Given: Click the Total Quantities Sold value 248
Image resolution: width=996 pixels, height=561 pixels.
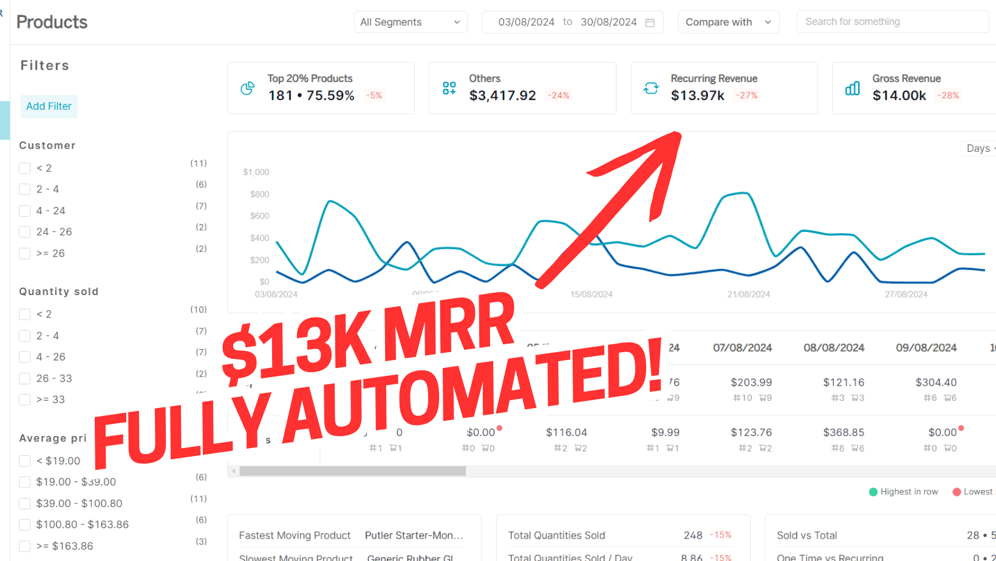Looking at the screenshot, I should pos(693,535).
